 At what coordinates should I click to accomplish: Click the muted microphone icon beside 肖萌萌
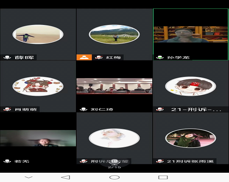7,109
